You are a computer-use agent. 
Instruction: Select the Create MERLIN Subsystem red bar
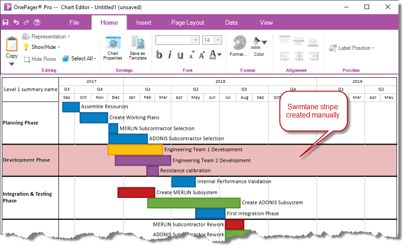tap(137, 193)
